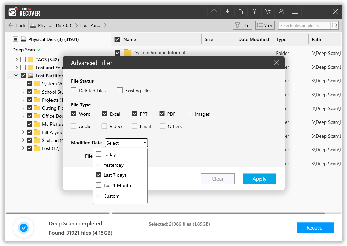Open the hamburger menu in the title bar
Image resolution: width=347 pixels, height=246 pixels.
tap(294, 11)
